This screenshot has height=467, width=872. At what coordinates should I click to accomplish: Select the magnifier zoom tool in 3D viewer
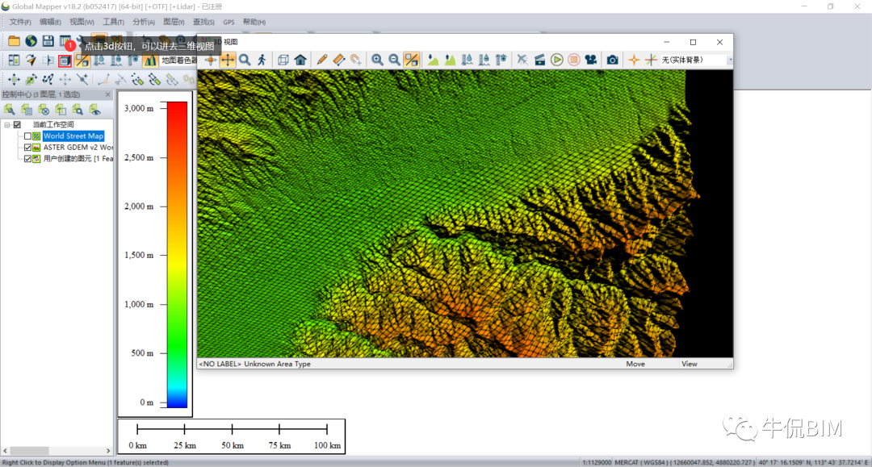point(245,60)
